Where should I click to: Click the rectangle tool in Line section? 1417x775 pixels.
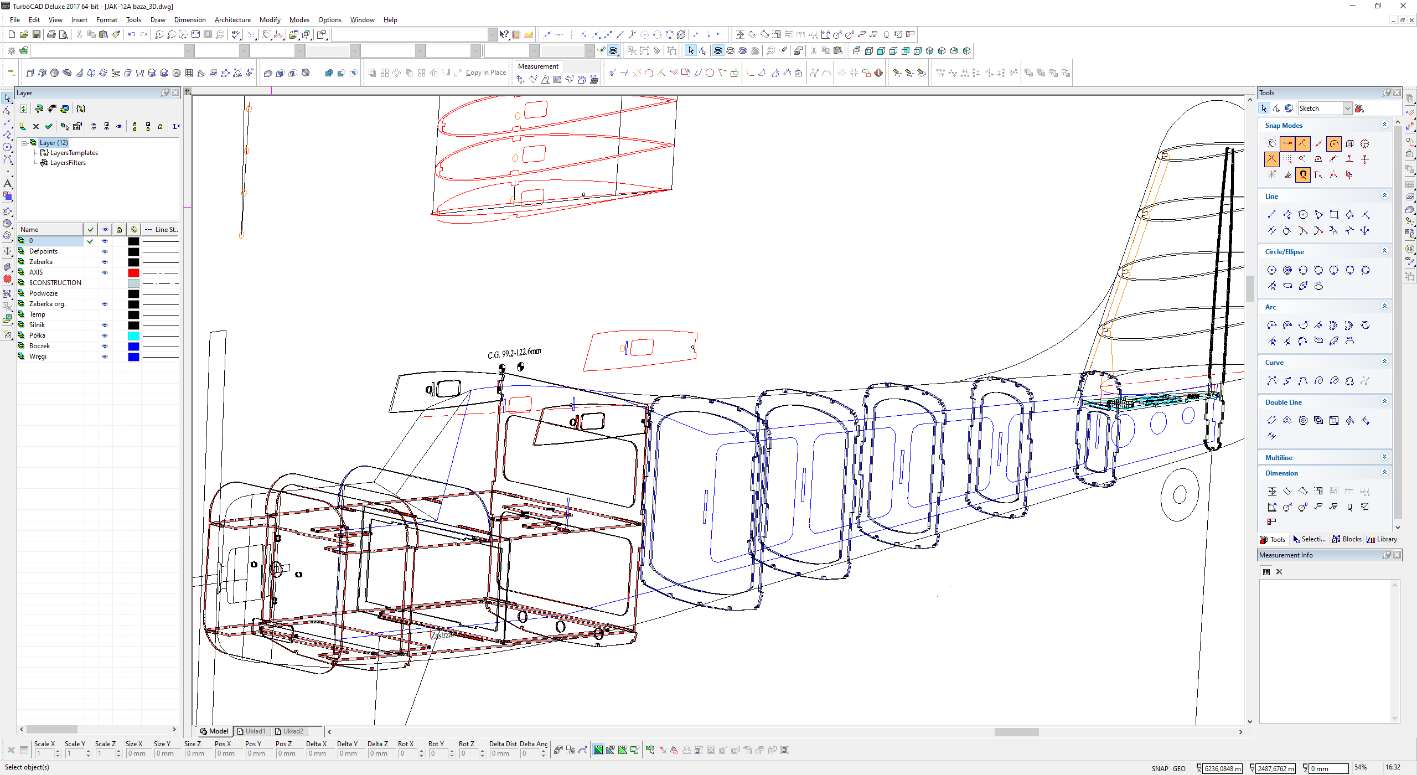[x=1334, y=215]
